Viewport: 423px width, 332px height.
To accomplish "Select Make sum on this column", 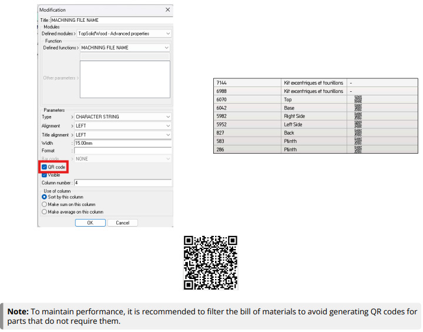I will click(44, 204).
